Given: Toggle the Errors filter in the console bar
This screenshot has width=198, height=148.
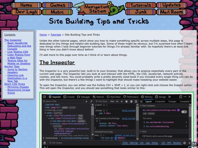Looking at the screenshot, I should click(x=125, y=143).
